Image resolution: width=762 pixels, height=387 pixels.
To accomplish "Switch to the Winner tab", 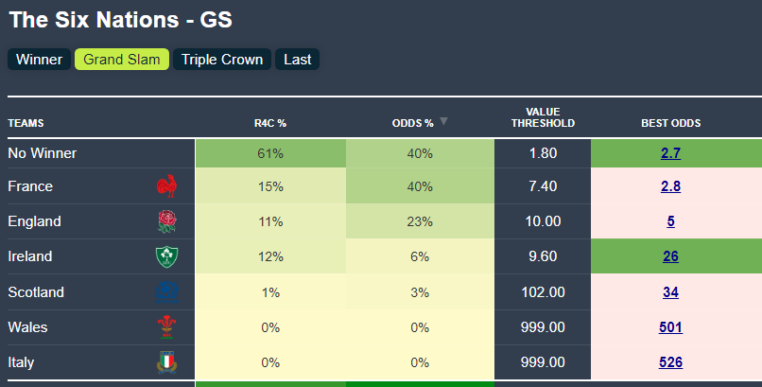I will pos(39,60).
